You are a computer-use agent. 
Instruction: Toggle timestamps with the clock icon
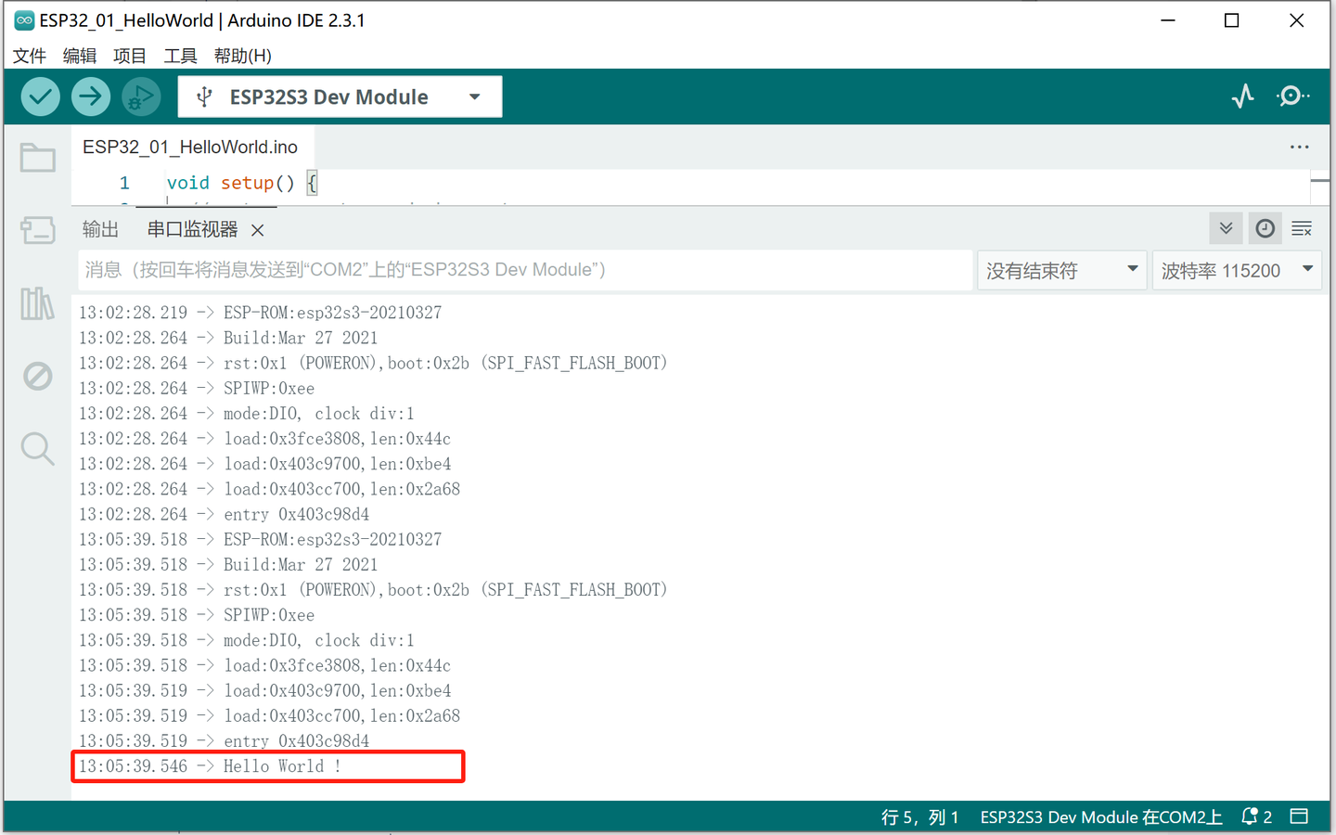pos(1265,228)
